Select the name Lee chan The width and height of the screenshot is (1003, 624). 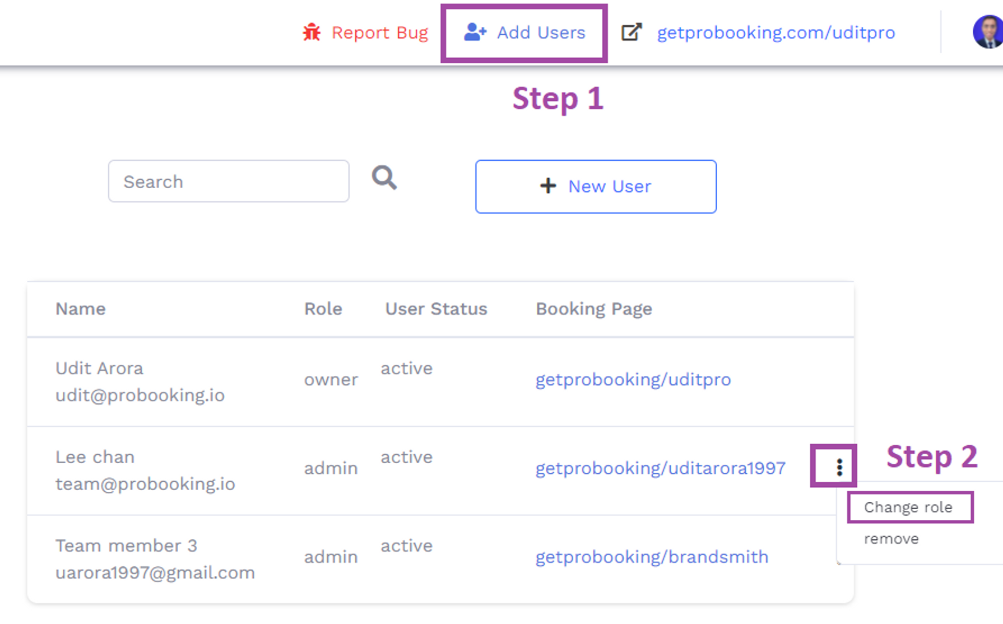(95, 457)
